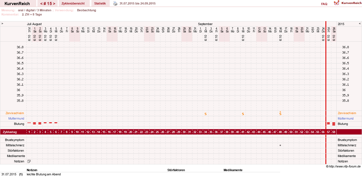The image size is (362, 181).
Task: Click the 31.07.2015 note date entry
Action: pyautogui.click(x=9, y=174)
